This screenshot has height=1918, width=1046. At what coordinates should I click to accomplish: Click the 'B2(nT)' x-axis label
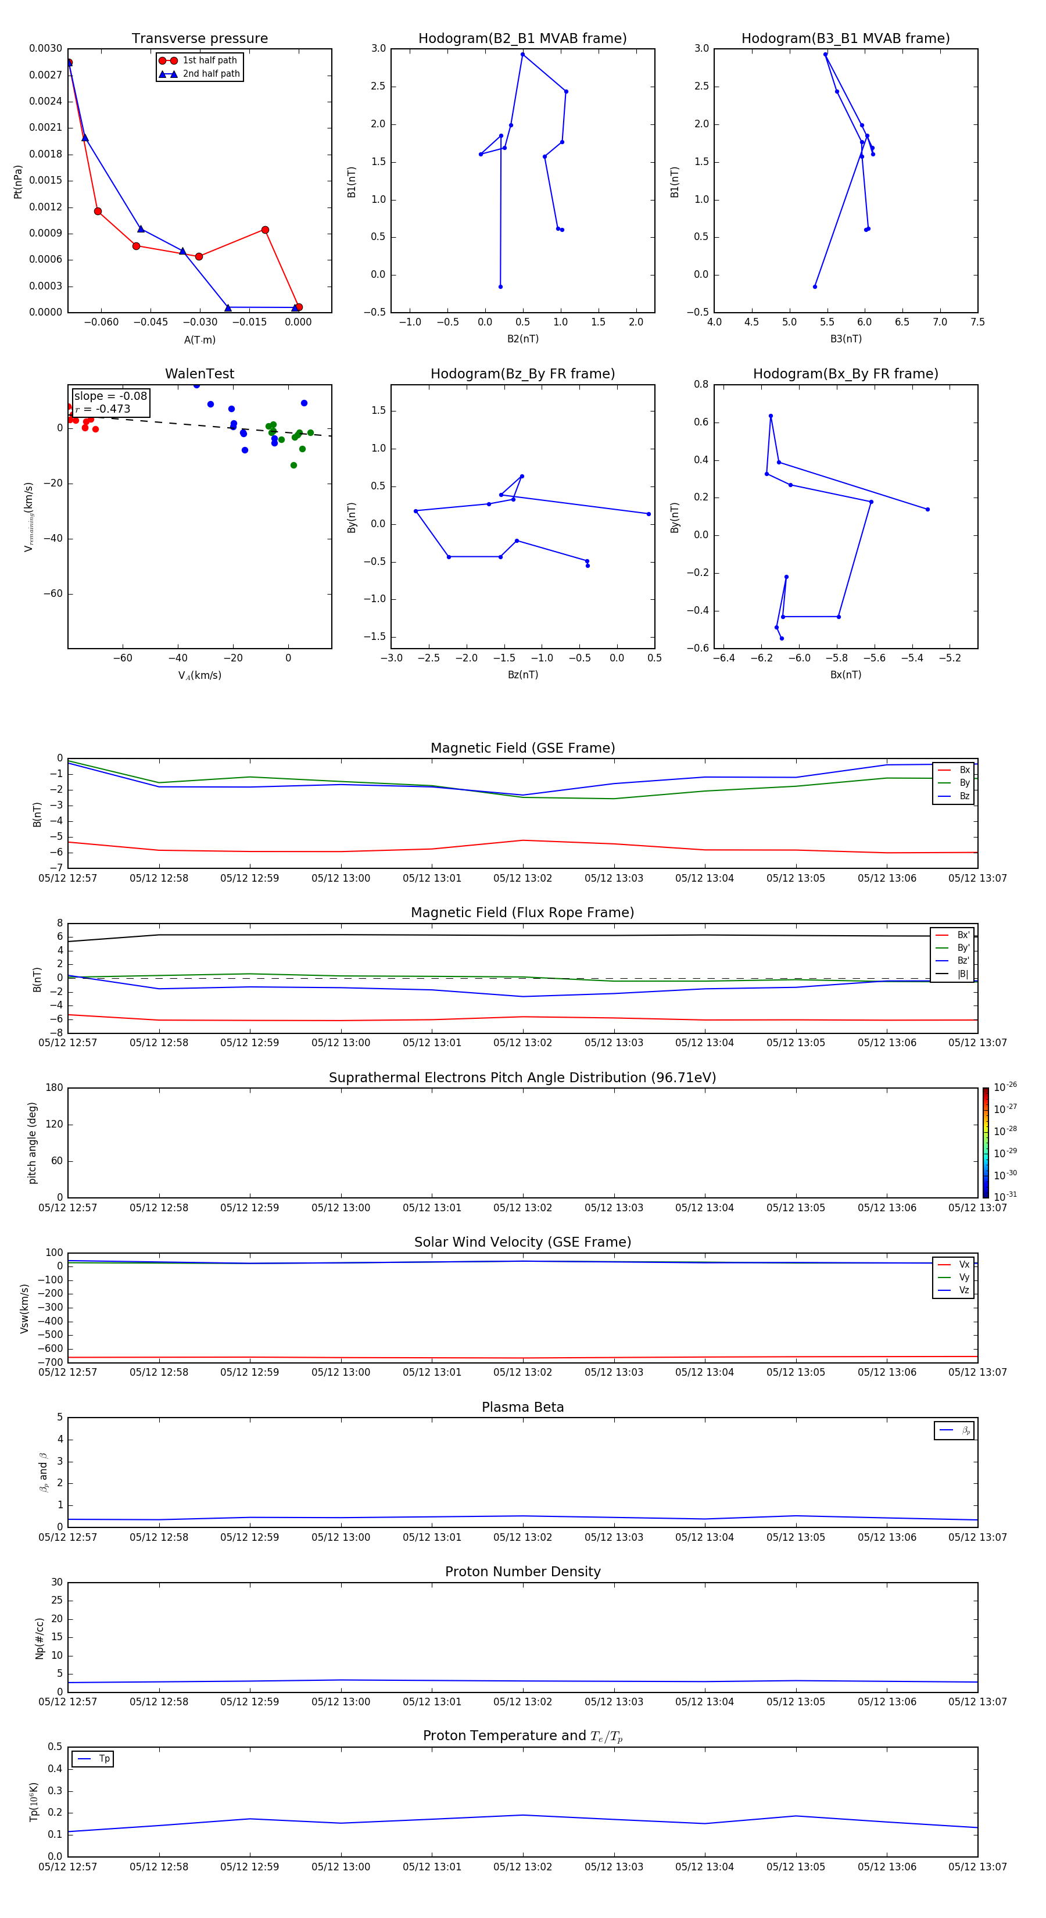[522, 339]
